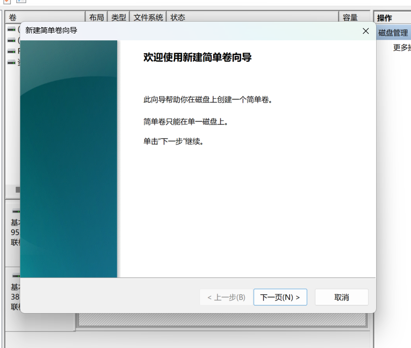Viewport: 411px width, 348px height.
Task: Click the 操作 pane header
Action: pyautogui.click(x=392, y=18)
